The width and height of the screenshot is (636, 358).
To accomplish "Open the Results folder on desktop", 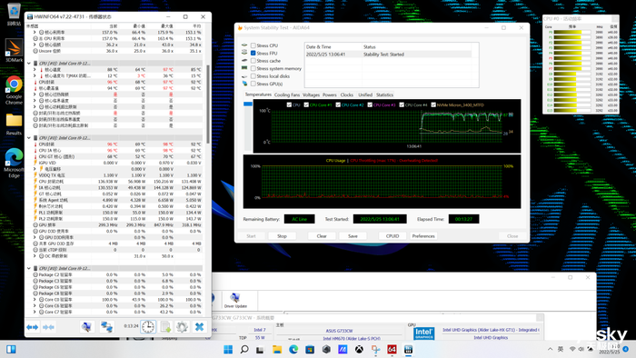I will click(x=14, y=124).
